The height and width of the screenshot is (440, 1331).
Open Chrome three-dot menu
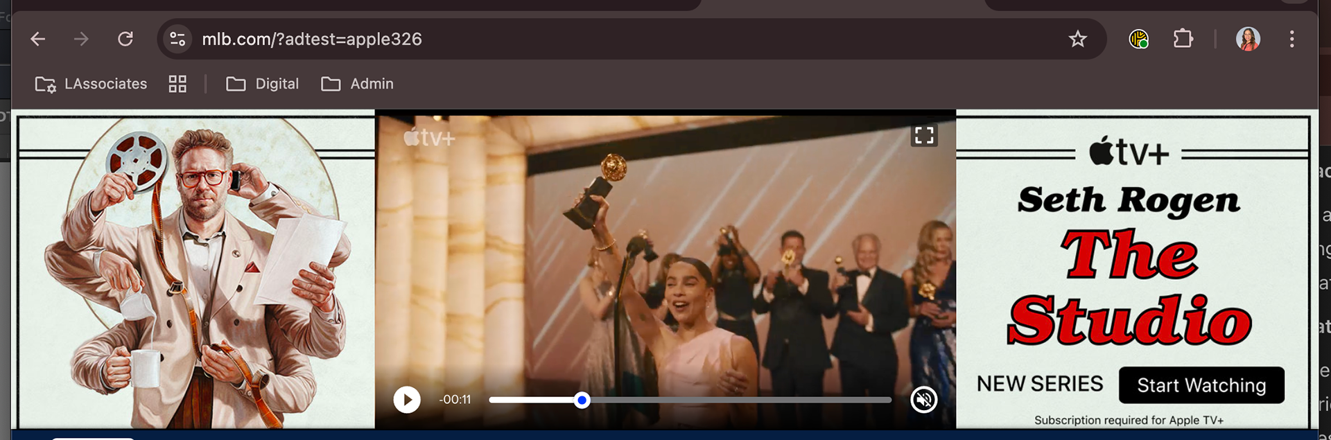(x=1291, y=39)
